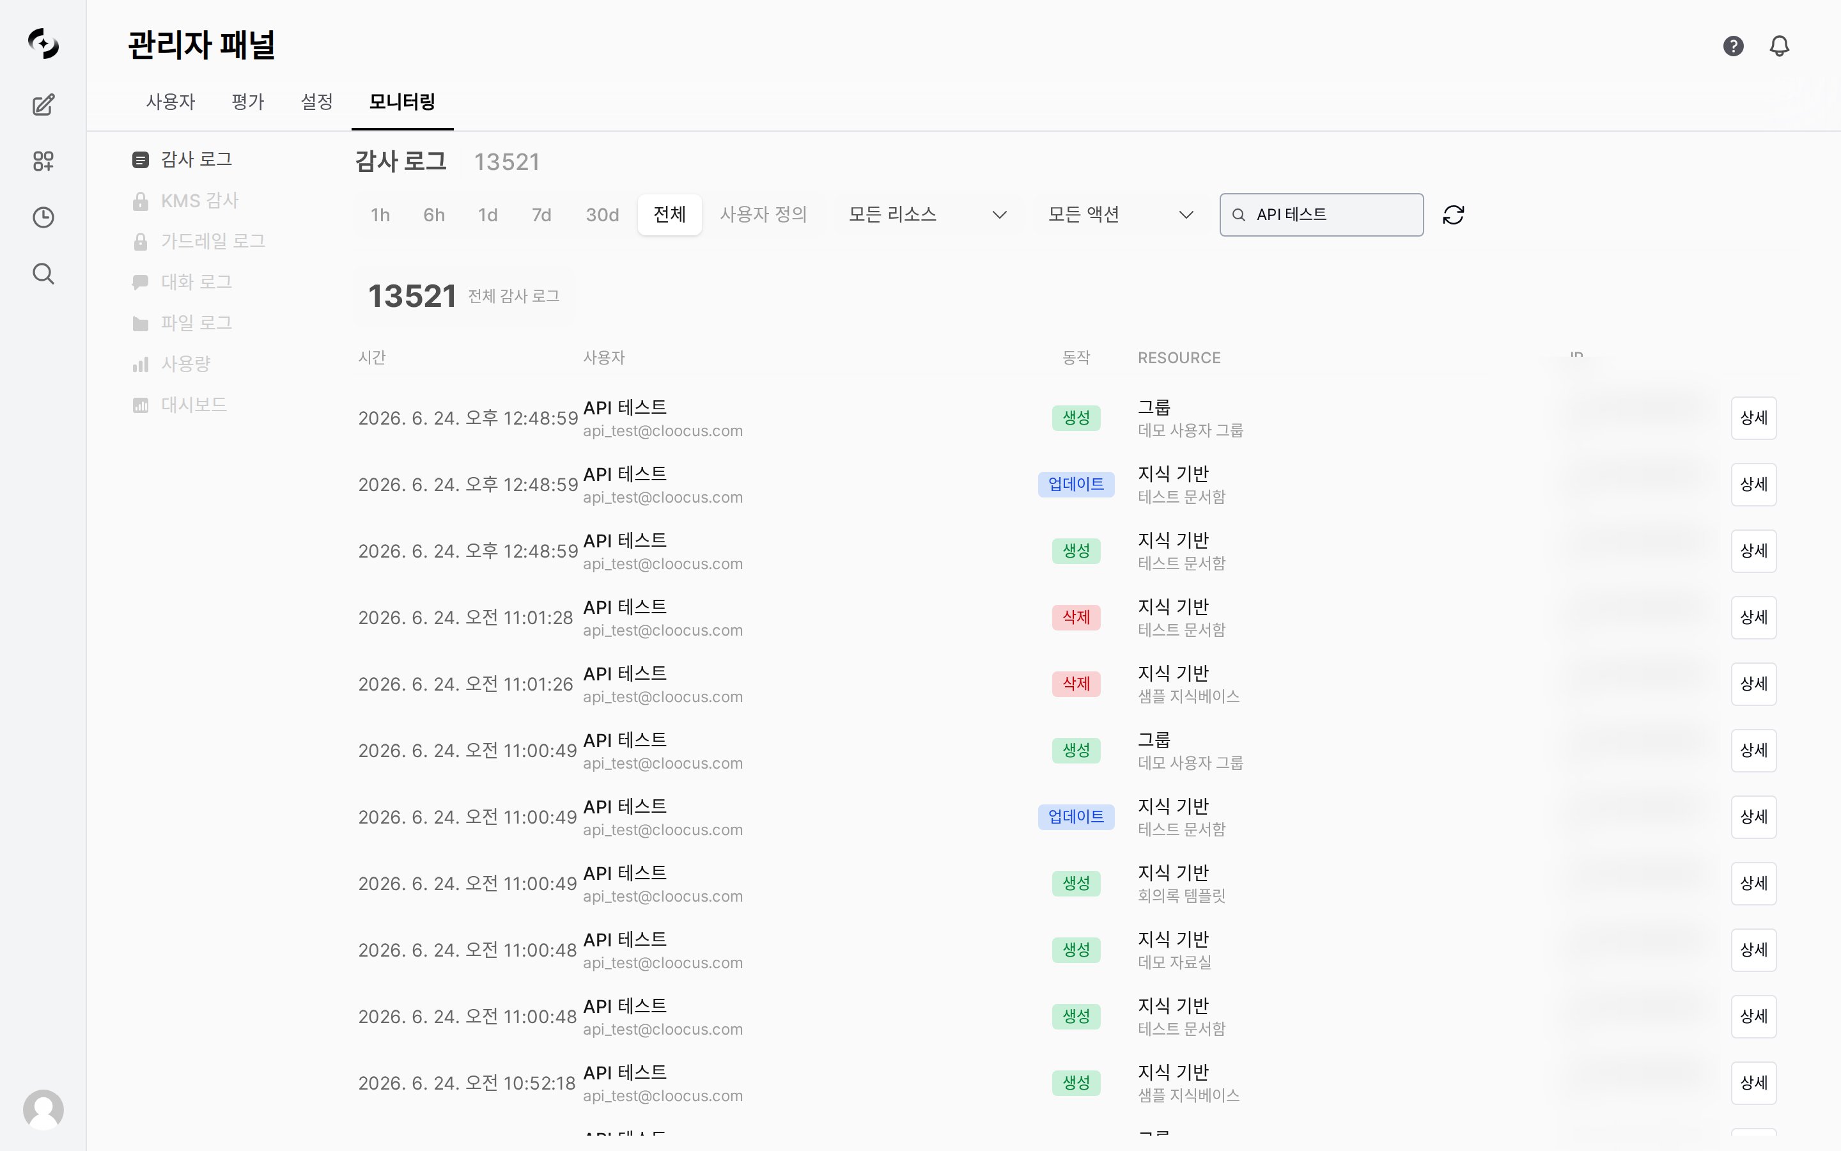Click the sidebar search magnifier icon
This screenshot has height=1151, width=1841.
pyautogui.click(x=43, y=273)
